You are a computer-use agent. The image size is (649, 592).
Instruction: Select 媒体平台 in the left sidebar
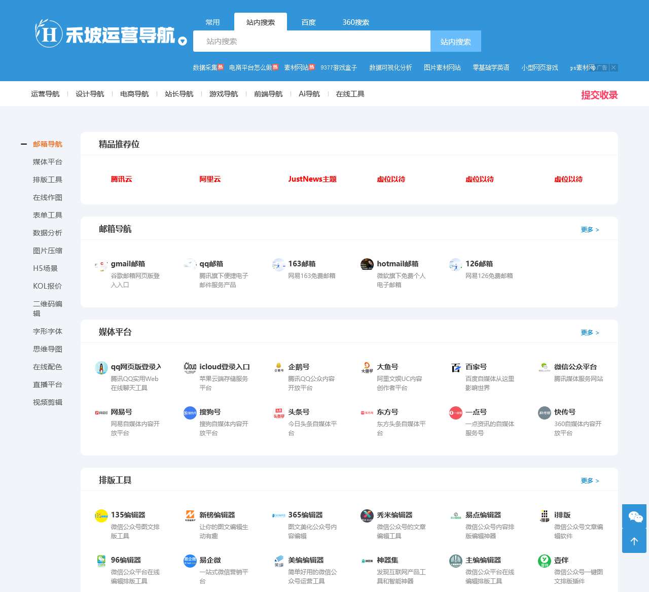point(48,162)
